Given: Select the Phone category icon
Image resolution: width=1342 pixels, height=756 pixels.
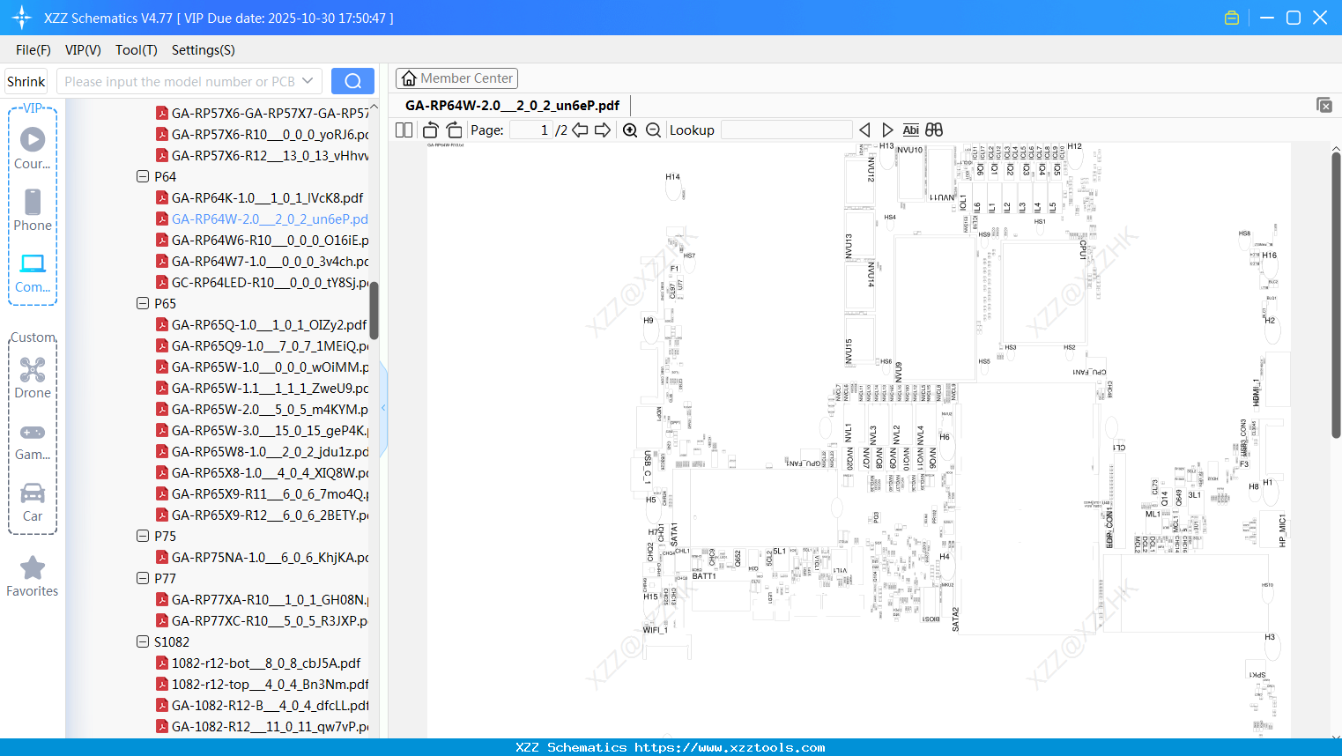Looking at the screenshot, I should (x=33, y=210).
